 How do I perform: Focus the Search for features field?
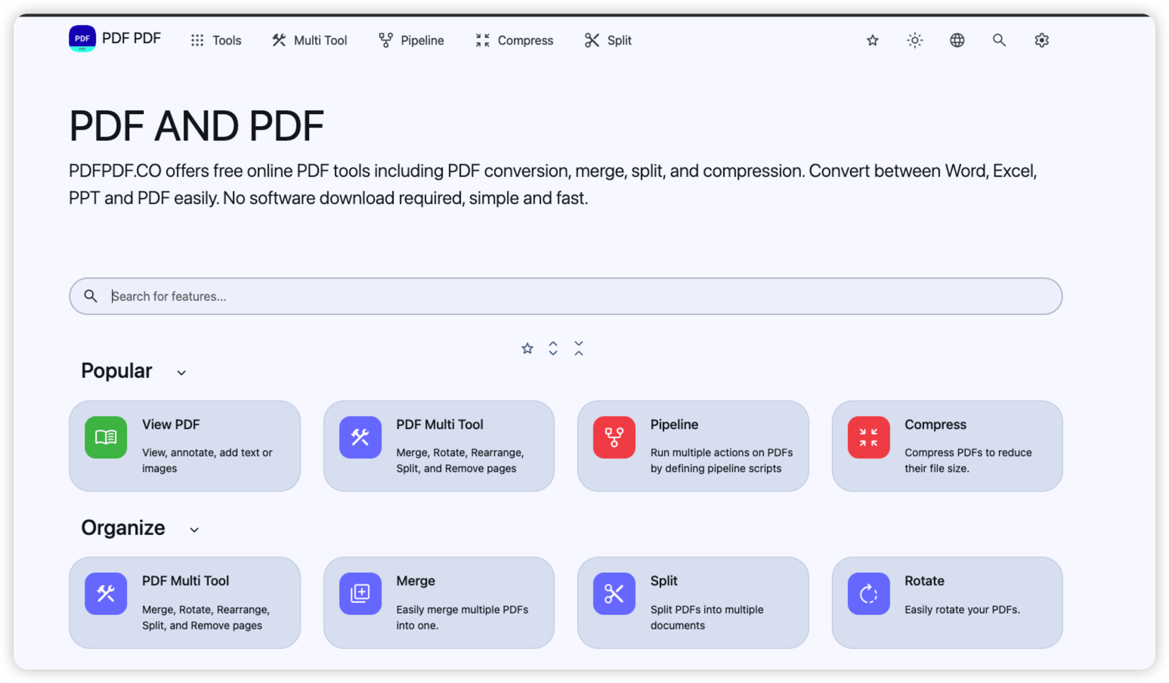[566, 296]
